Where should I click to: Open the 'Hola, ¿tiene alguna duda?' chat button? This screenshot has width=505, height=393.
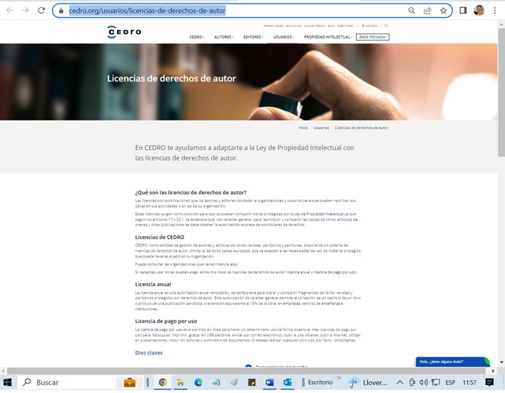tap(452, 362)
